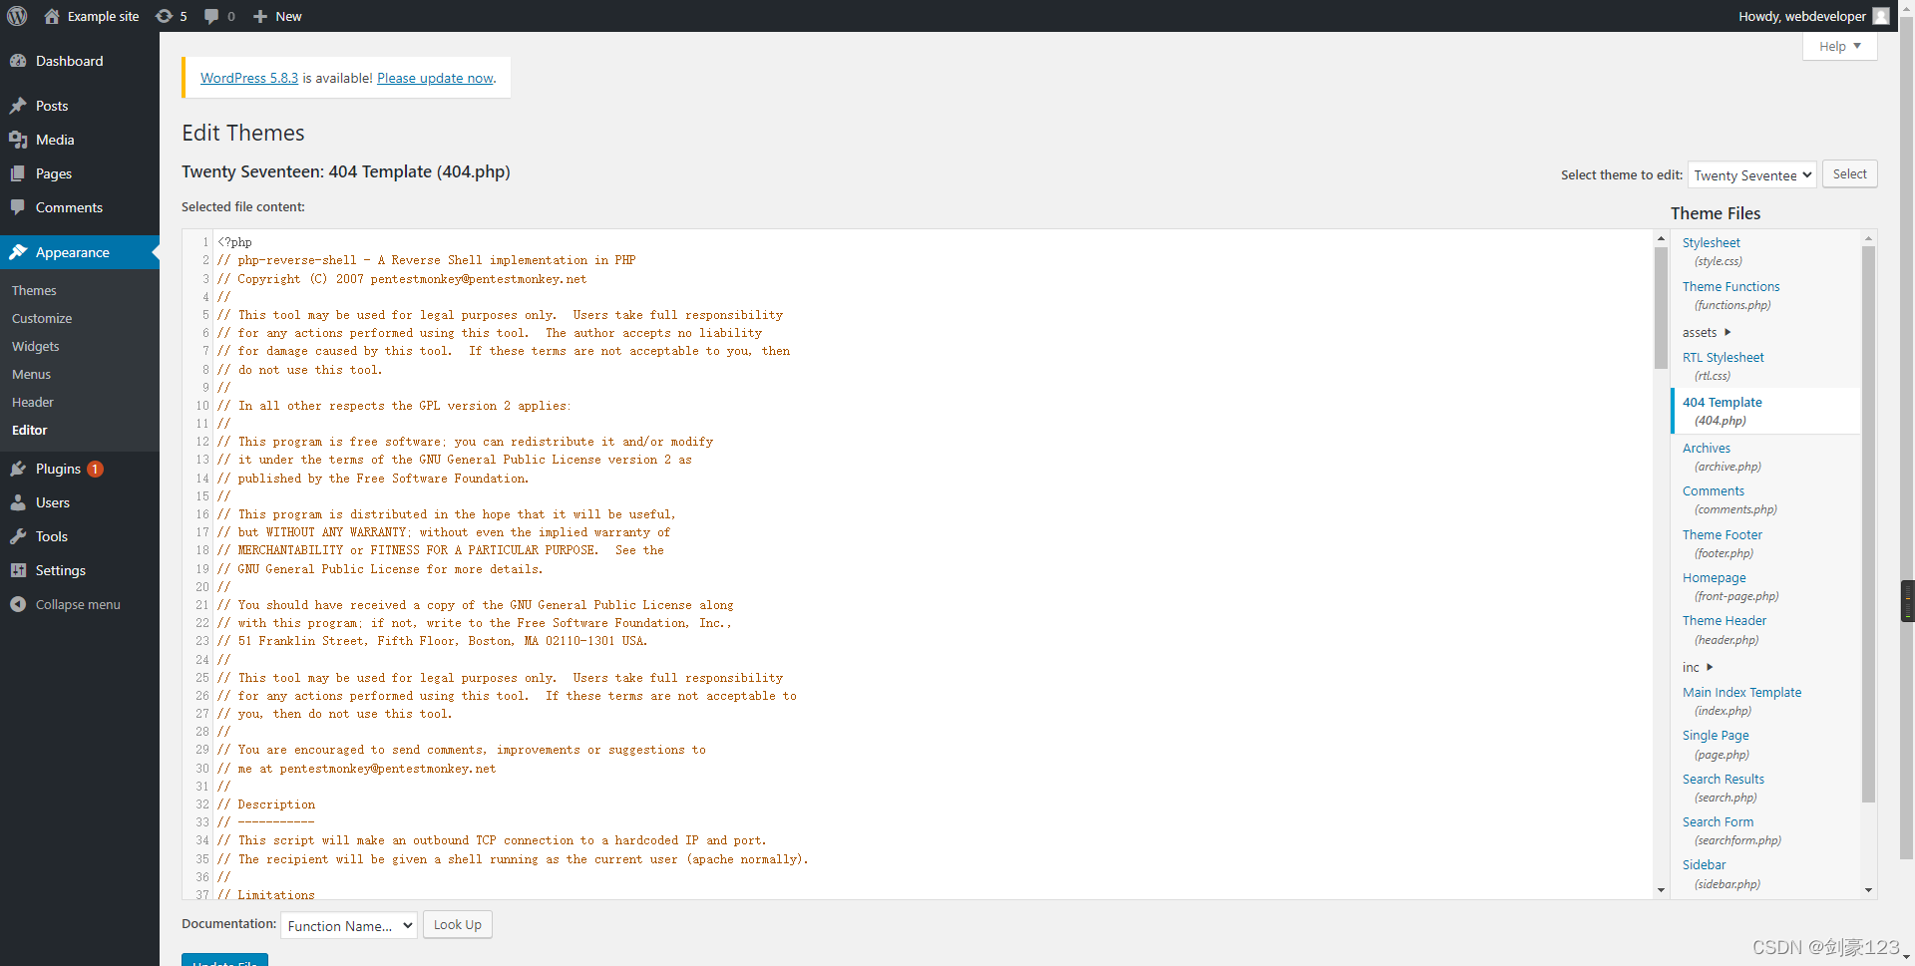Image resolution: width=1915 pixels, height=966 pixels.
Task: Click the plus New icon
Action: pos(260,16)
